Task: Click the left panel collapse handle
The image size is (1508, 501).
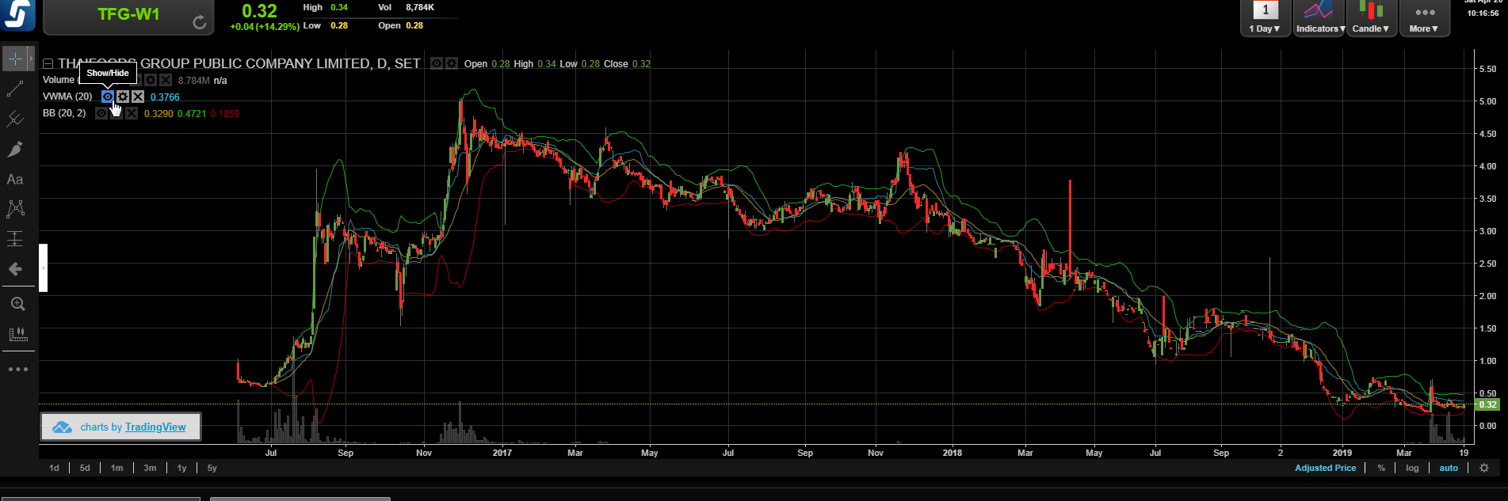Action: coord(43,268)
